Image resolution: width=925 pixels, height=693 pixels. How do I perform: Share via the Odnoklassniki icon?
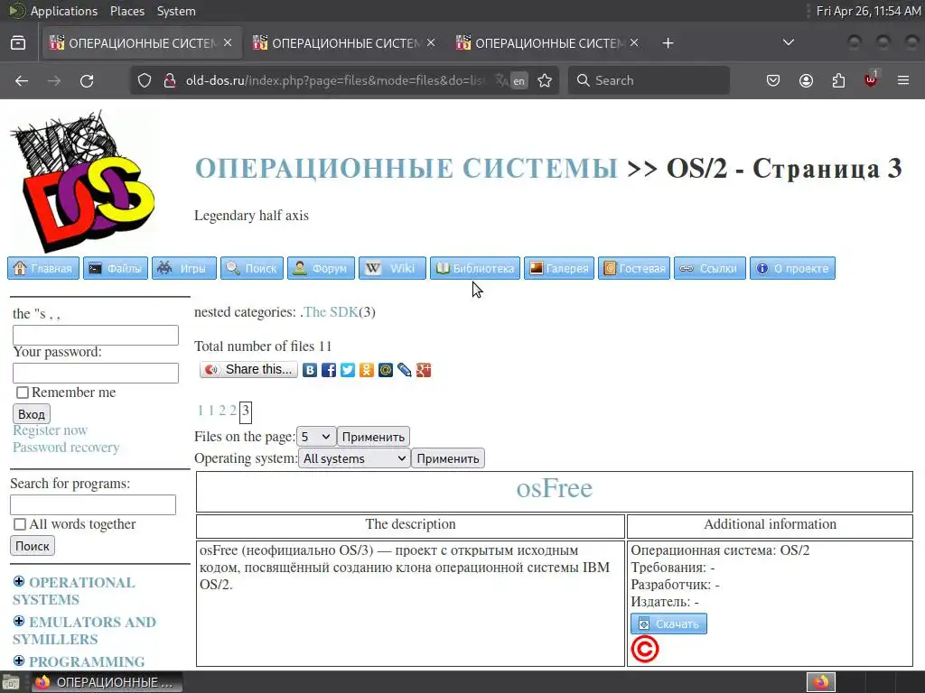(x=367, y=370)
